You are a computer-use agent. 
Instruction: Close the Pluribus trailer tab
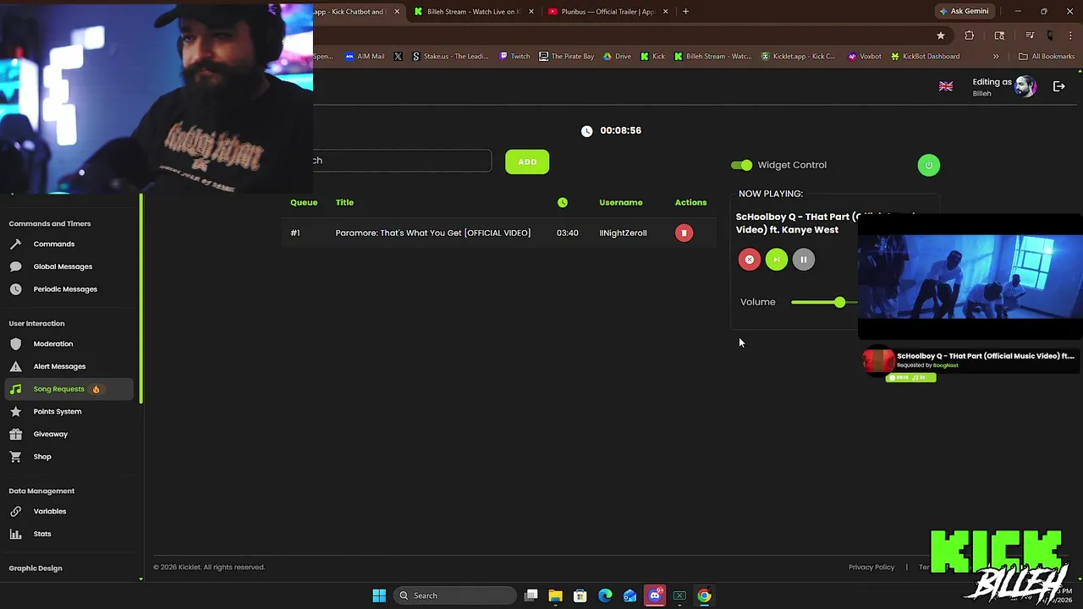(665, 12)
